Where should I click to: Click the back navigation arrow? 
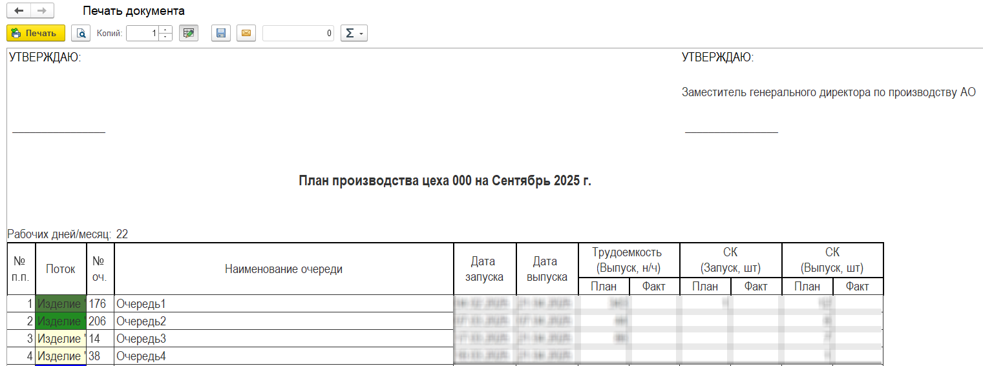point(19,11)
